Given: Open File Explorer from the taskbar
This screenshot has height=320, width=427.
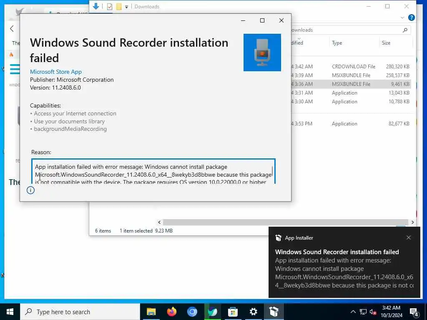Looking at the screenshot, I should (151, 312).
